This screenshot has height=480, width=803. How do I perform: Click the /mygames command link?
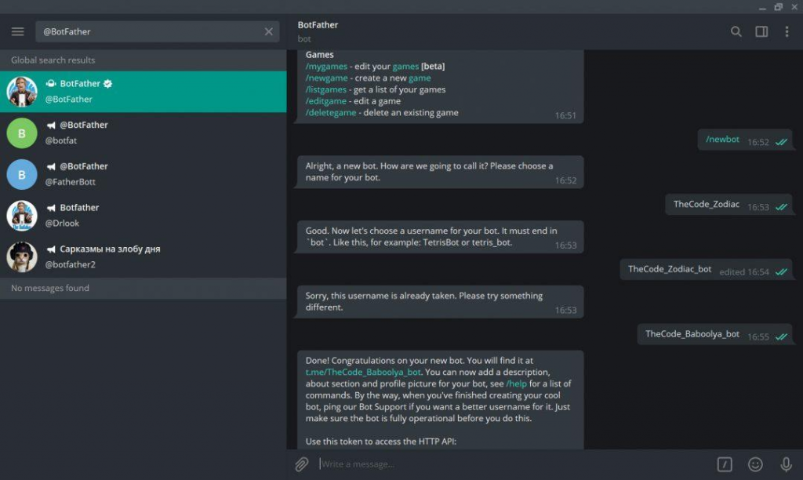tap(326, 66)
